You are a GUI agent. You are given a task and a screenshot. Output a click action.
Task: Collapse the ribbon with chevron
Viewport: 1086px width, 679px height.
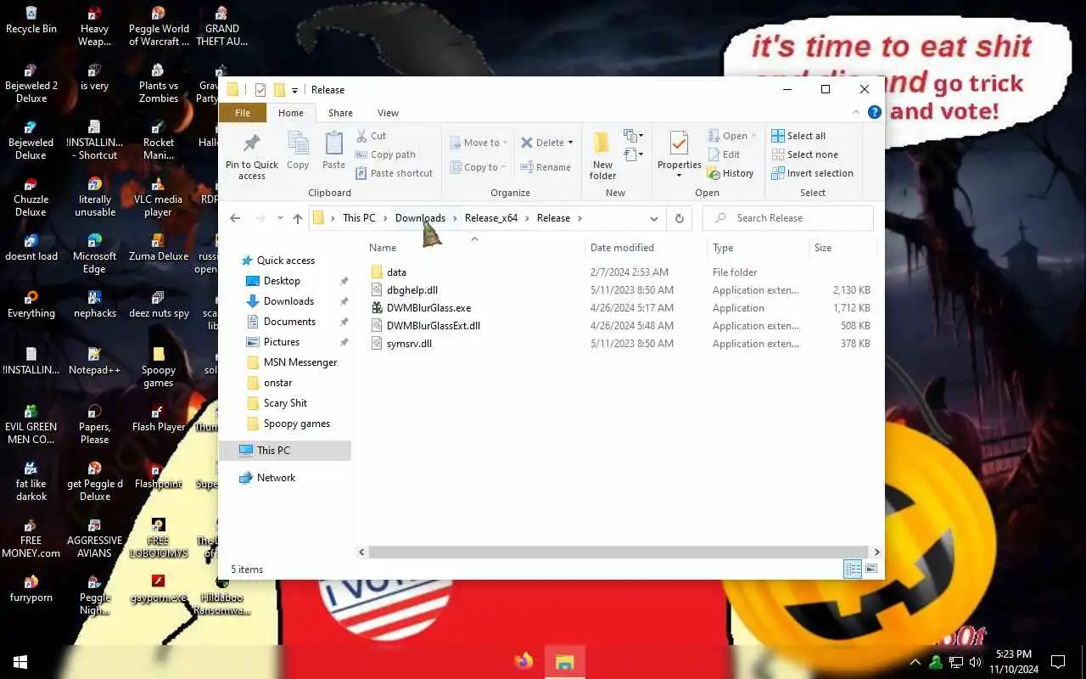(x=857, y=112)
